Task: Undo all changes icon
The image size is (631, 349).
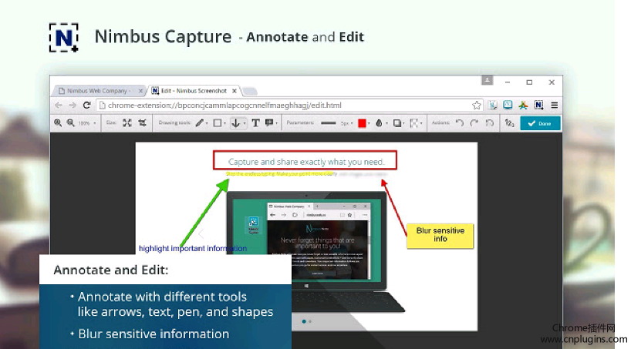Action: (x=489, y=123)
